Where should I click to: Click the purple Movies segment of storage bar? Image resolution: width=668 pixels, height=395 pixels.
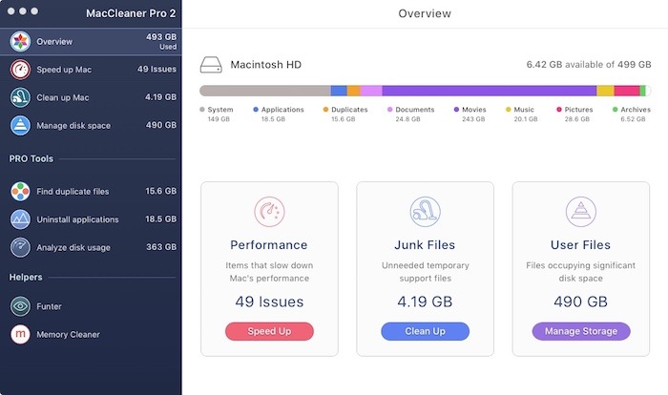point(489,91)
